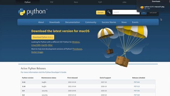Open the Prereleases link

click(77, 49)
